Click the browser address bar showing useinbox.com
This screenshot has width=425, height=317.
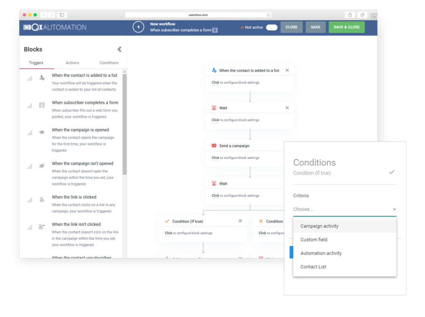click(x=199, y=15)
